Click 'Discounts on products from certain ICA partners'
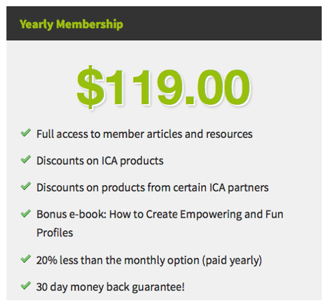The width and height of the screenshot is (330, 308). coord(153,187)
